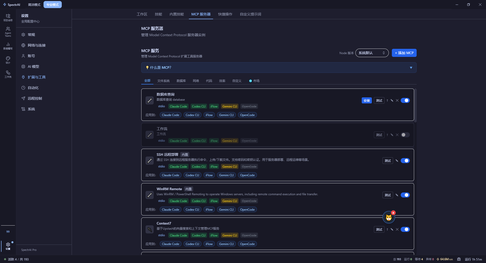The width and height of the screenshot is (486, 263).
Task: Open the 快捷操作 tab
Action: [225, 14]
